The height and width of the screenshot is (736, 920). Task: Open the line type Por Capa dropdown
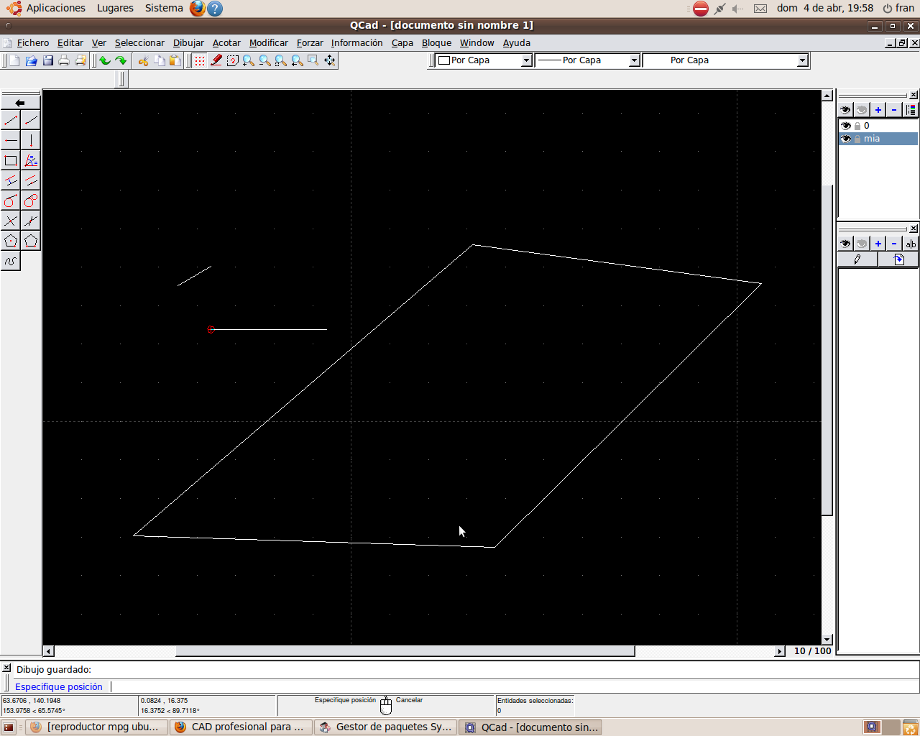point(726,60)
